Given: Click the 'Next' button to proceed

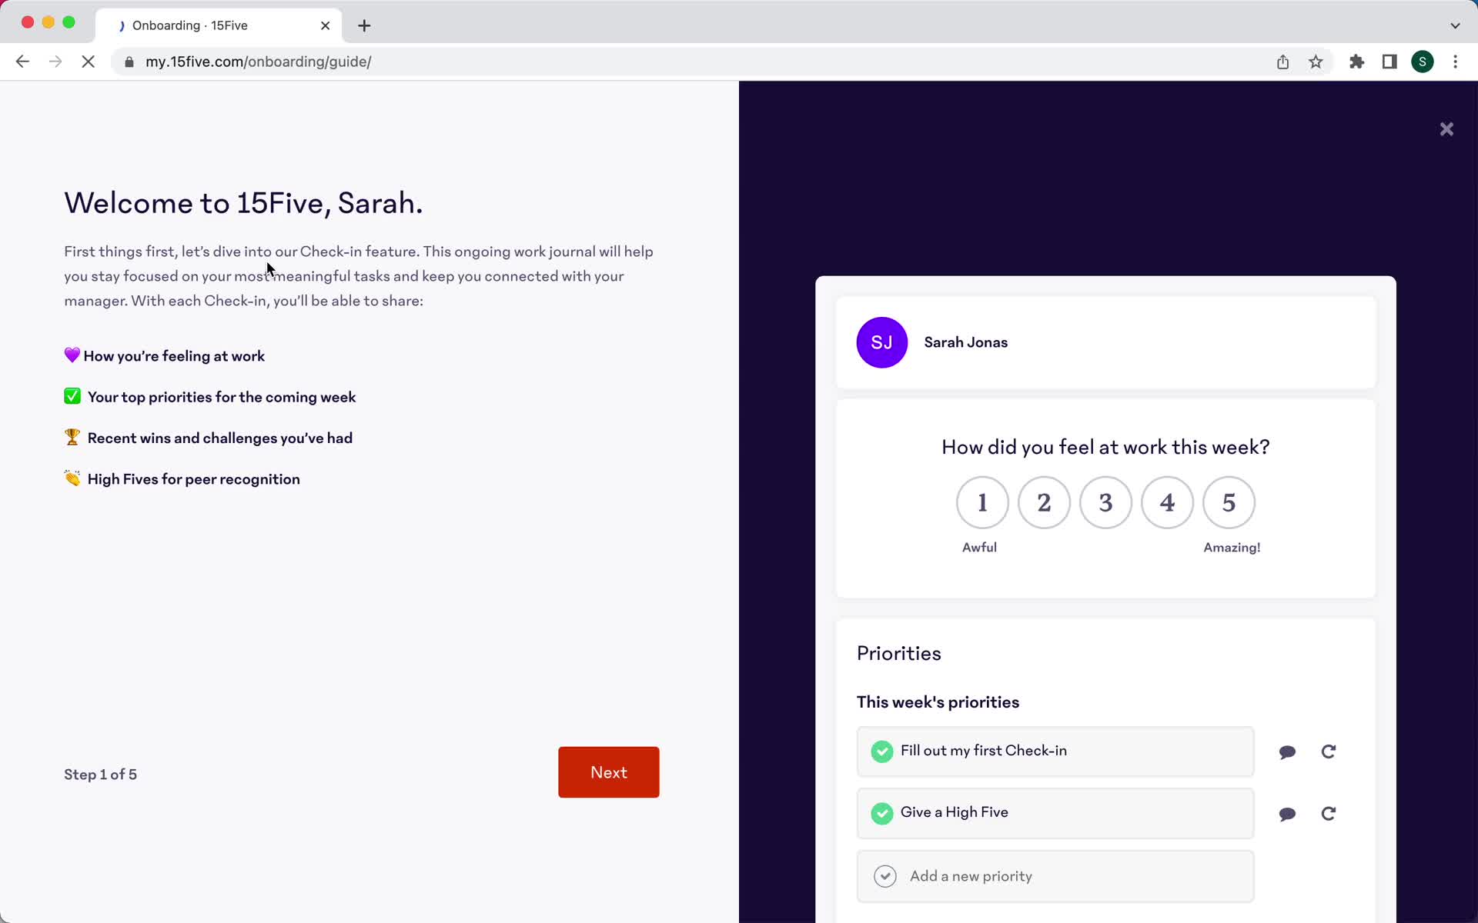Looking at the screenshot, I should pyautogui.click(x=609, y=772).
